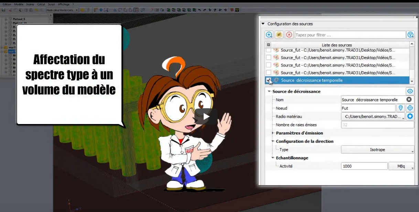Viewport: 419px width, 212px height.
Task: Collapse the Configuration des sources section
Action: coord(263,24)
